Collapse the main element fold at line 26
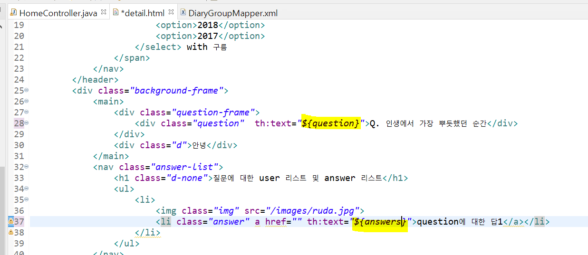 coord(27,101)
